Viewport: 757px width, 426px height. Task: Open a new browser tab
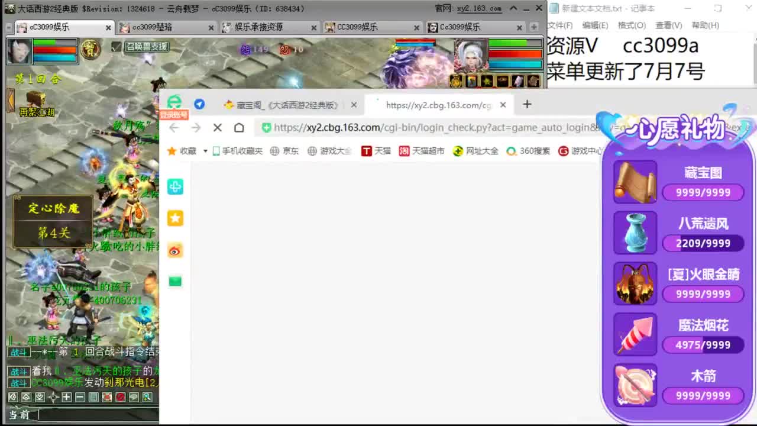tap(527, 104)
